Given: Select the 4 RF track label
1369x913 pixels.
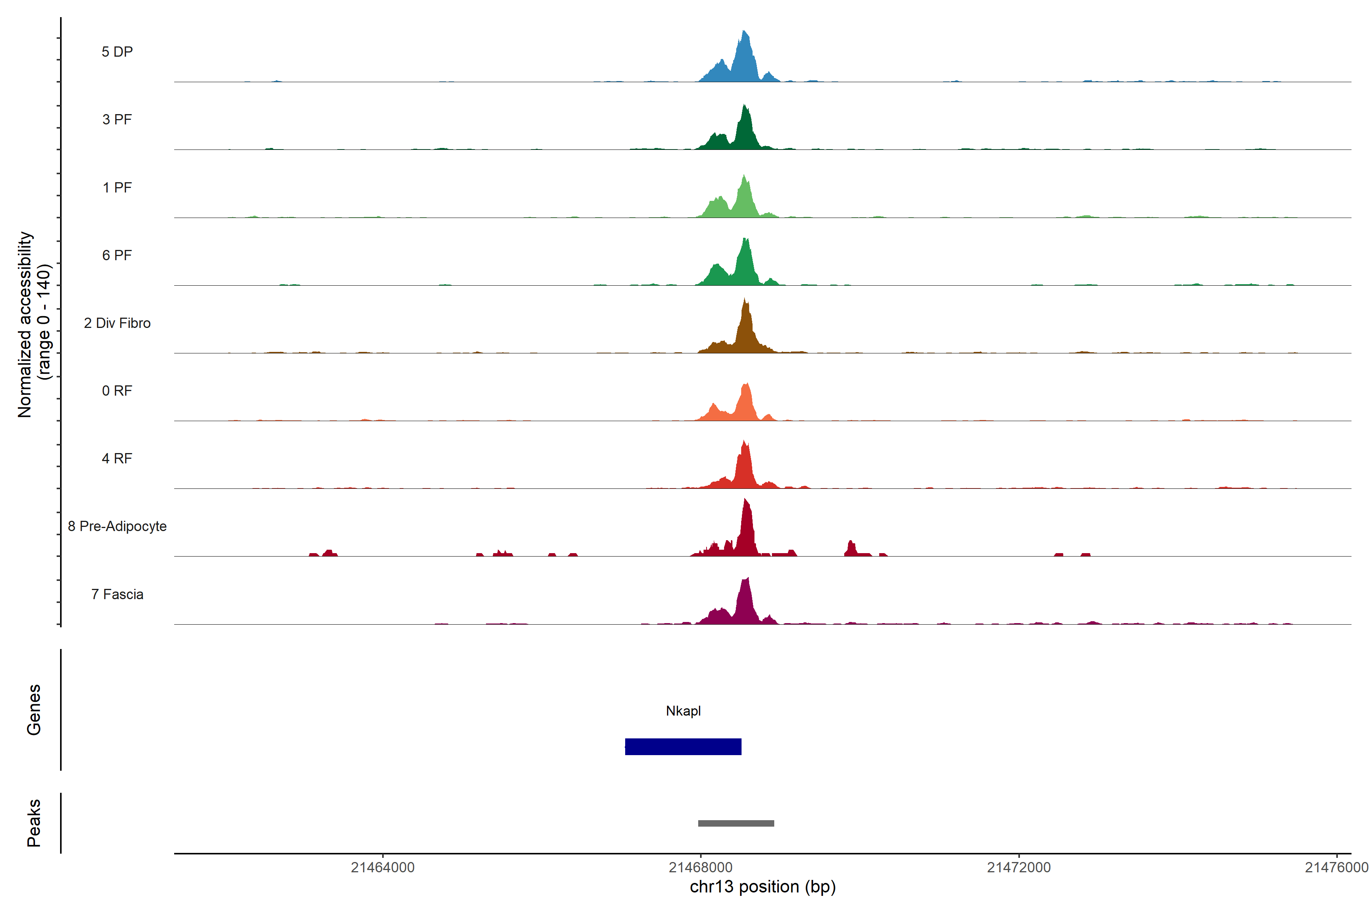Looking at the screenshot, I should [x=117, y=458].
